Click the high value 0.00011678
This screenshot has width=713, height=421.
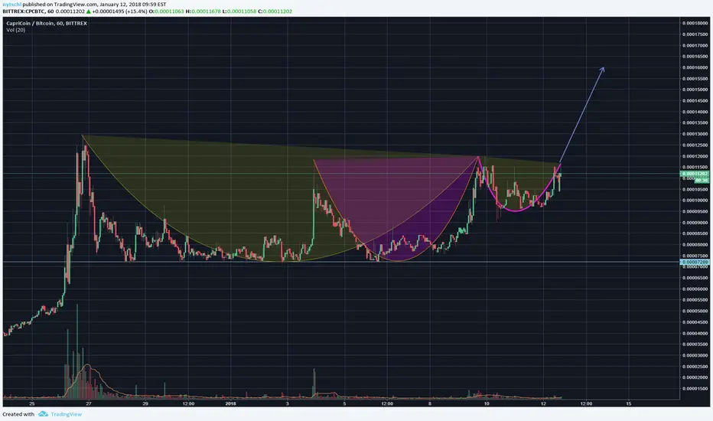click(x=206, y=11)
